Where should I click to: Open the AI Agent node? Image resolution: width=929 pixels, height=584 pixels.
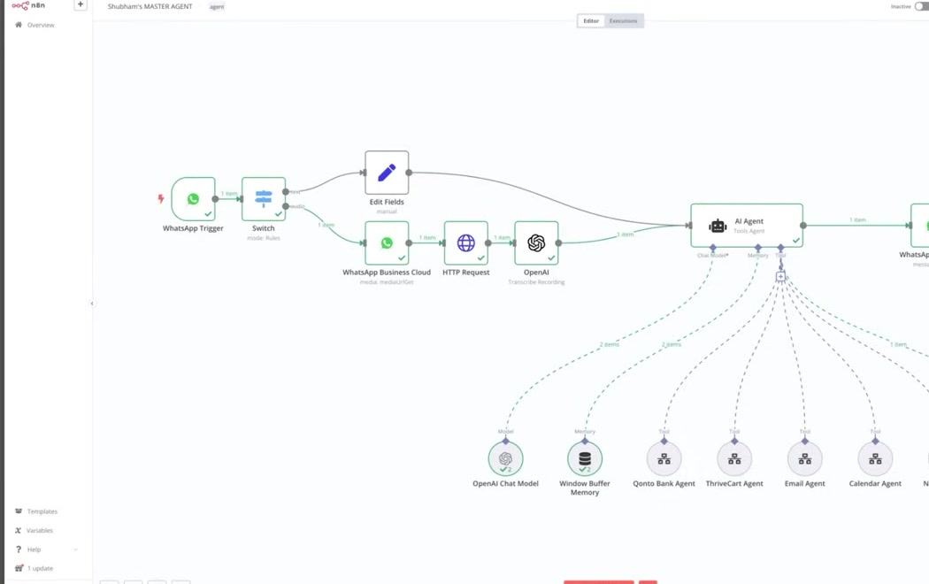tap(746, 225)
